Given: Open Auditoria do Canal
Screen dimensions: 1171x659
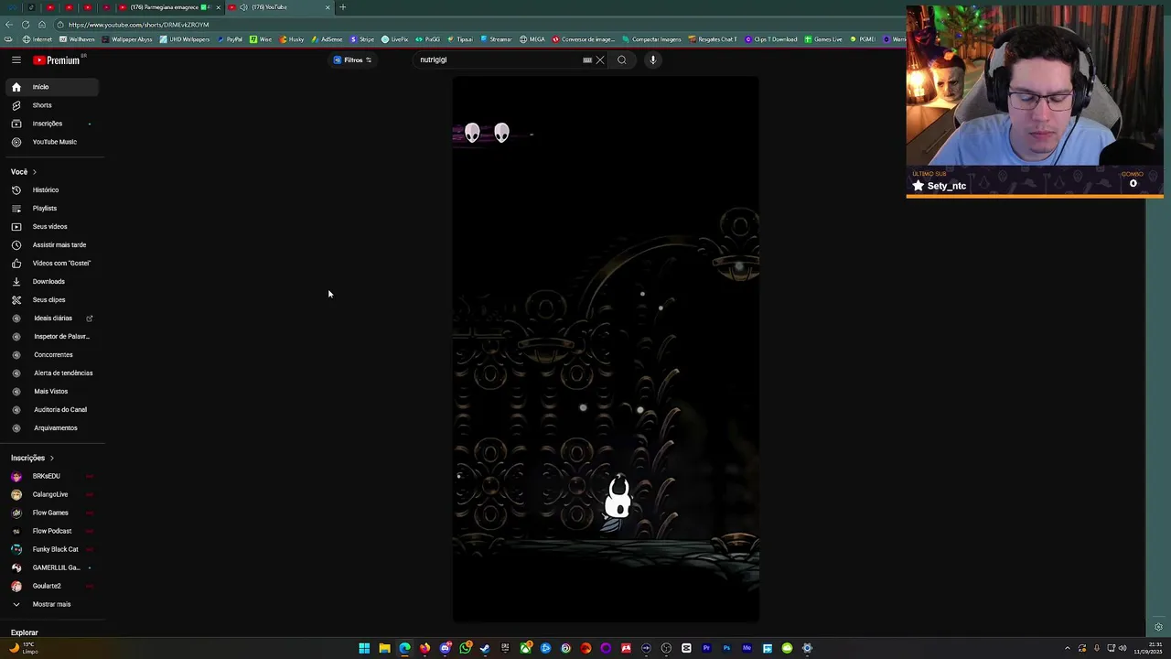Looking at the screenshot, I should 50,410.
